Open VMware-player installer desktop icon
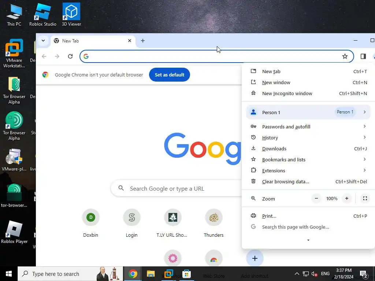The image size is (375, 281). 14,160
